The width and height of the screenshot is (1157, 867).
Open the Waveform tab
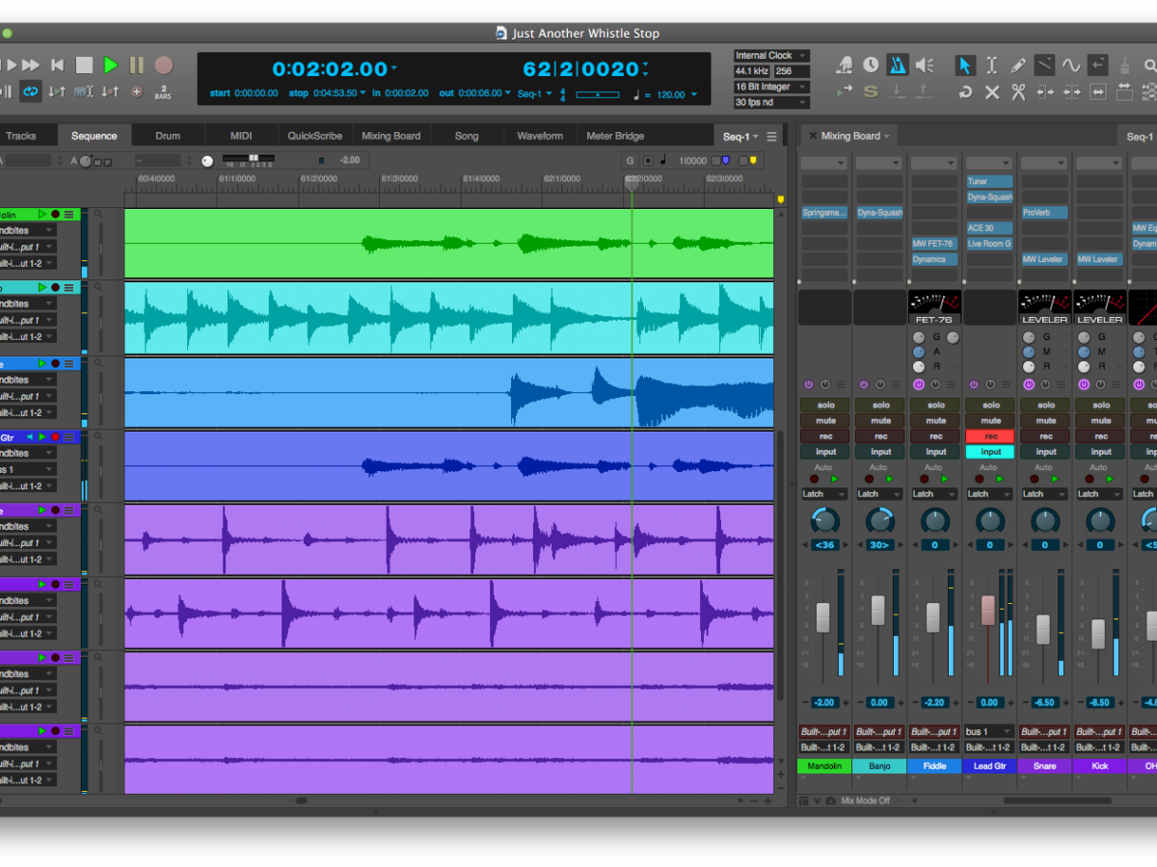click(539, 136)
